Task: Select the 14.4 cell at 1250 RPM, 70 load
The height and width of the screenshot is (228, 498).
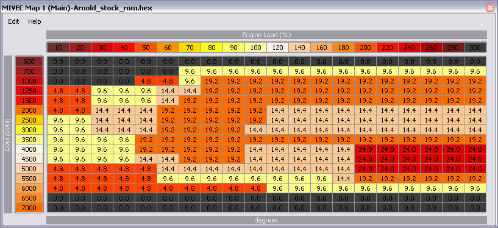Action: pos(190,91)
